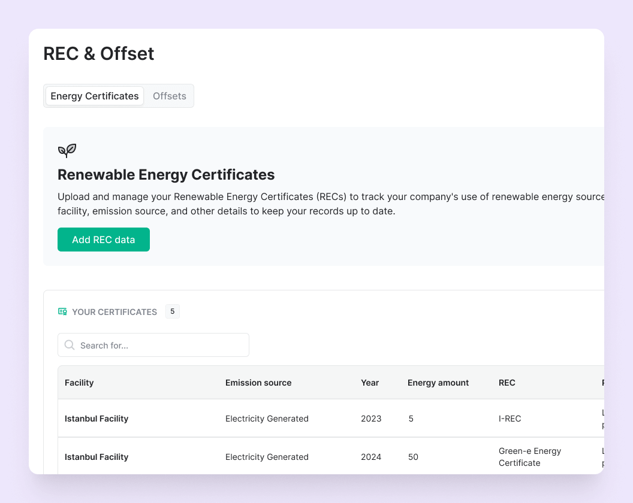Click the I-REC certificate cell

tap(510, 419)
